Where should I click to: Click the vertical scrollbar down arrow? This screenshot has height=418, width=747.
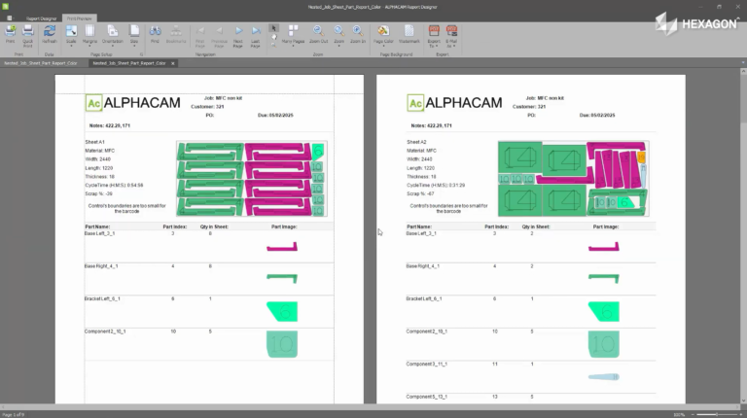click(743, 401)
